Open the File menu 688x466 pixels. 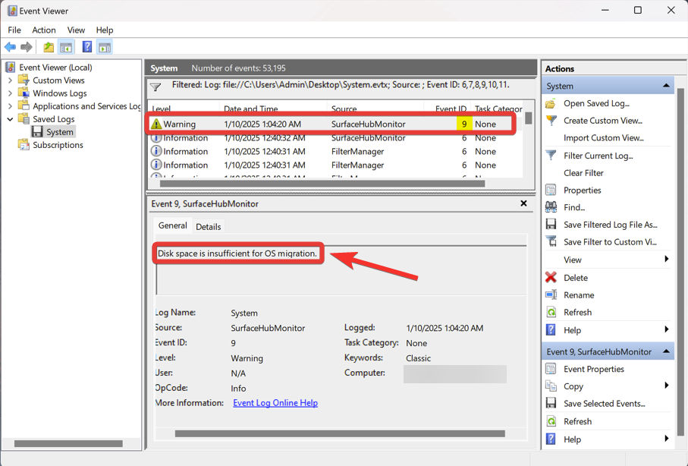pyautogui.click(x=14, y=30)
